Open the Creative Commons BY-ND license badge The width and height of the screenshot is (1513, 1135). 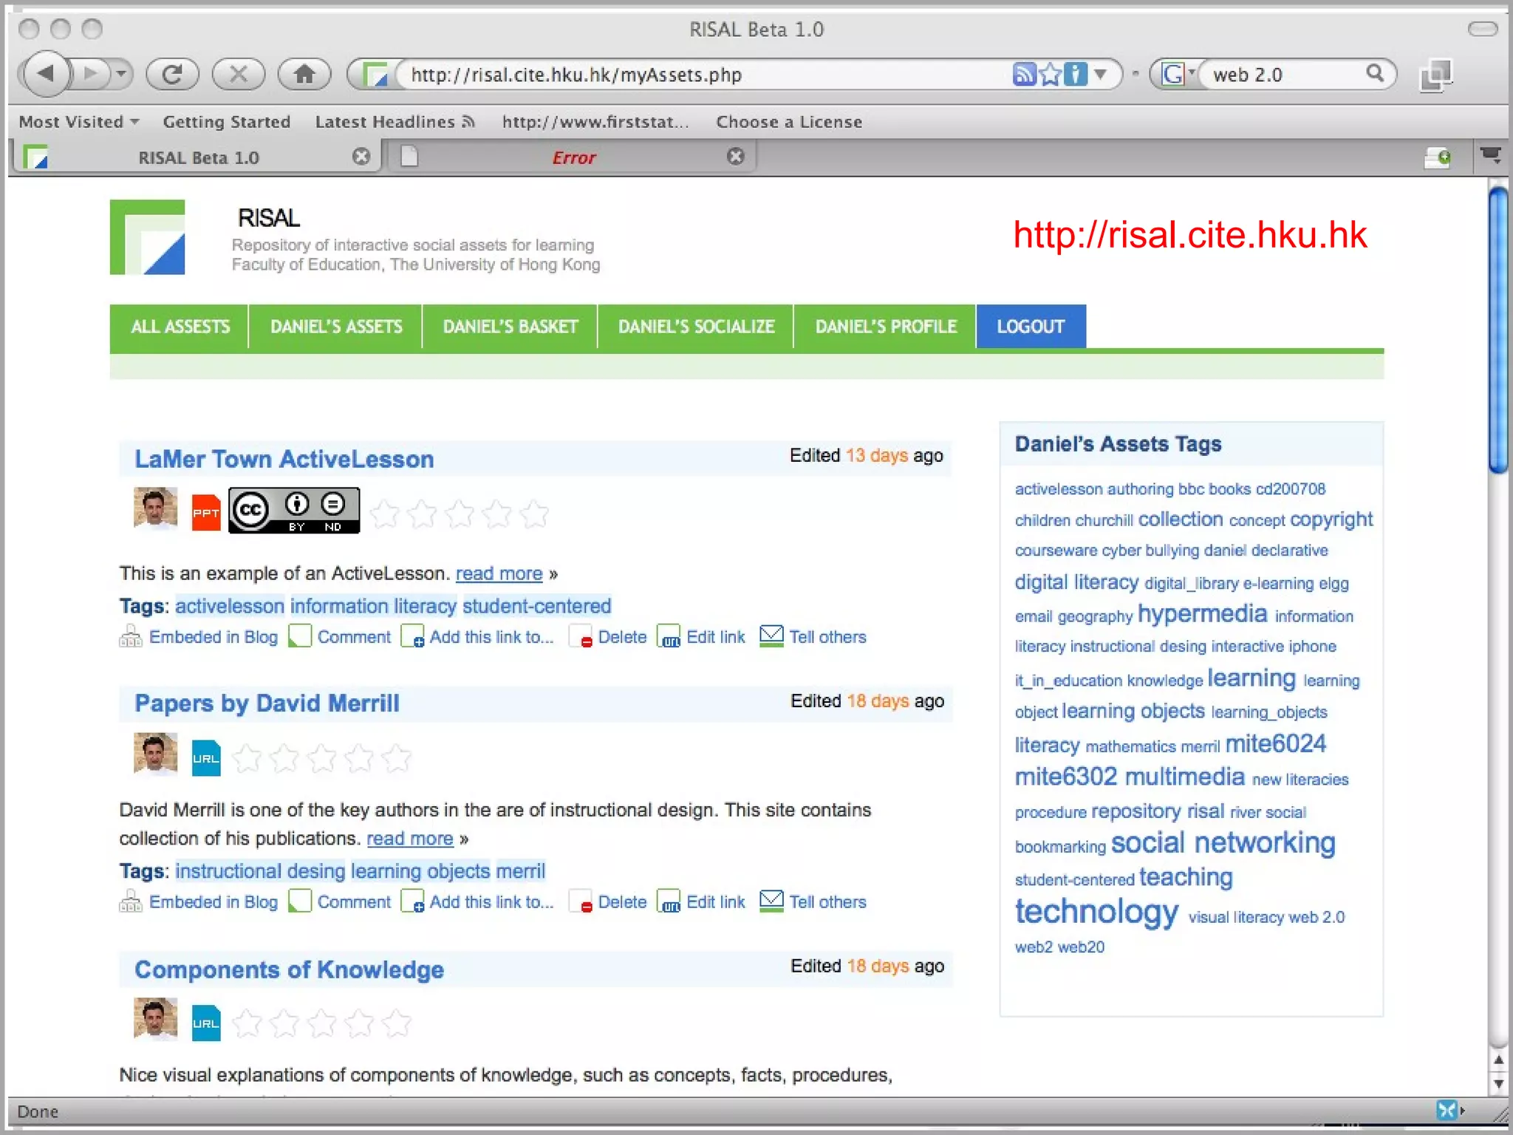coord(294,510)
